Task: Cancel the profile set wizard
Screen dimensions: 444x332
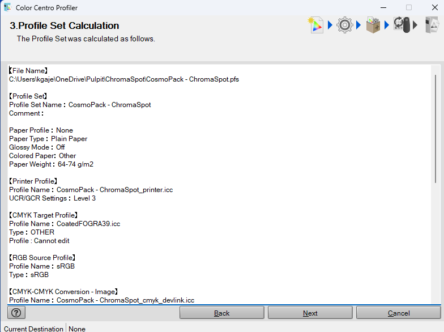Action: pos(399,313)
